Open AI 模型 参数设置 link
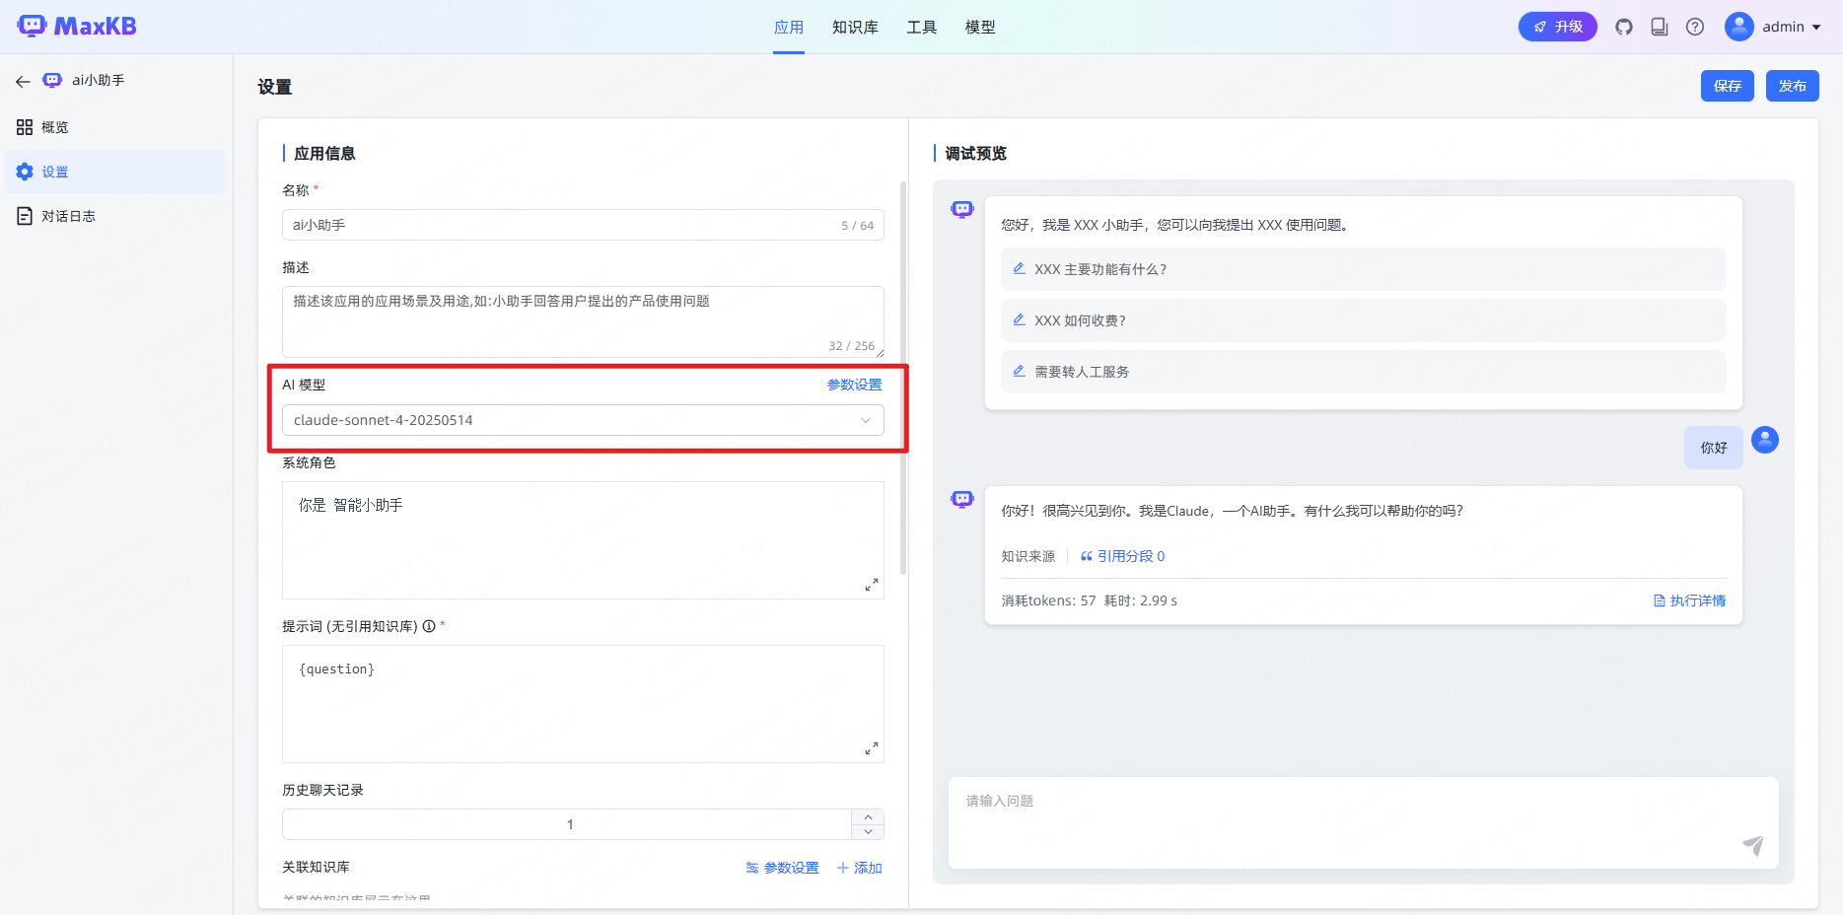This screenshot has width=1843, height=915. (855, 385)
